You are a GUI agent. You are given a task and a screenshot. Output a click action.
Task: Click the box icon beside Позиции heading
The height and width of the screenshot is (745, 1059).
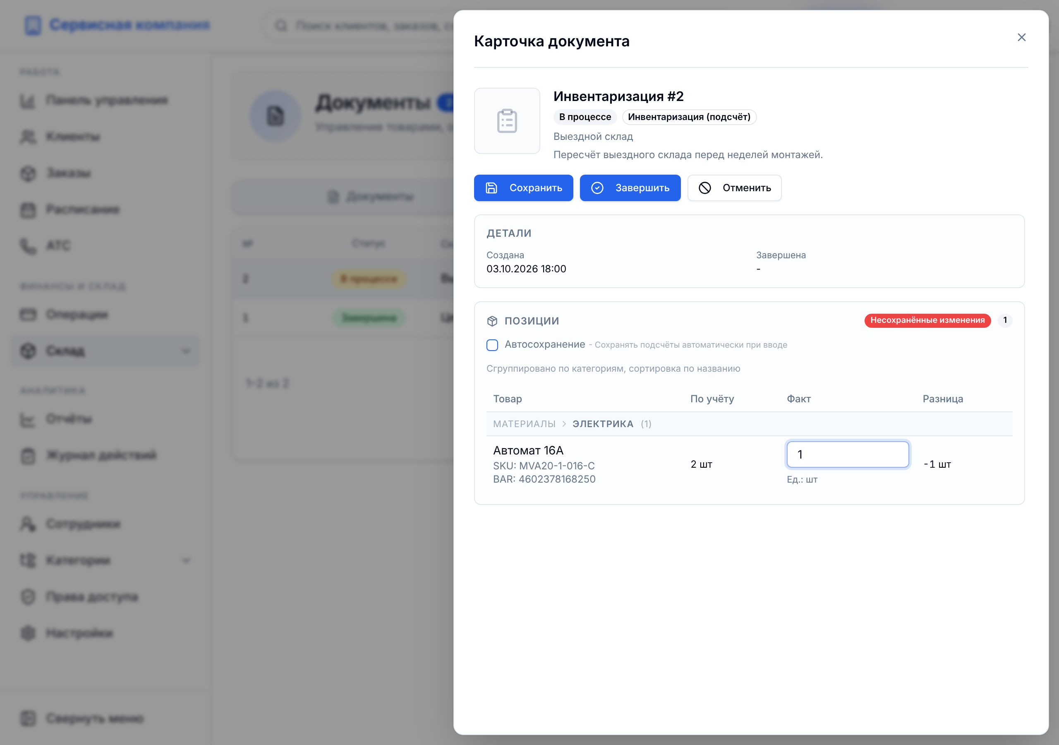point(492,321)
